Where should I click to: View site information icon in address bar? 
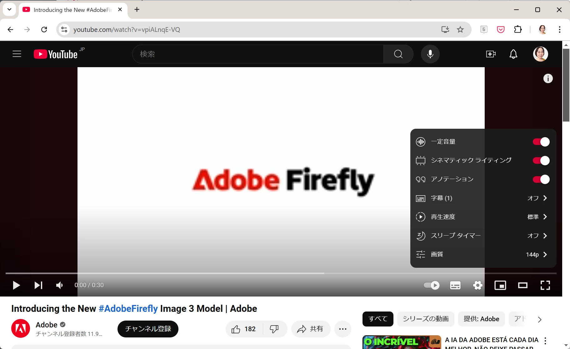(x=64, y=30)
